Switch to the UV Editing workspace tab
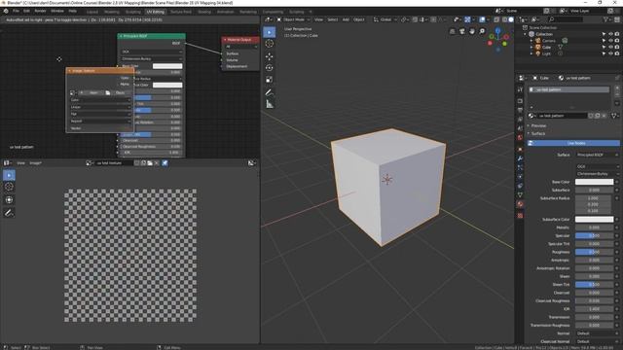 156,12
